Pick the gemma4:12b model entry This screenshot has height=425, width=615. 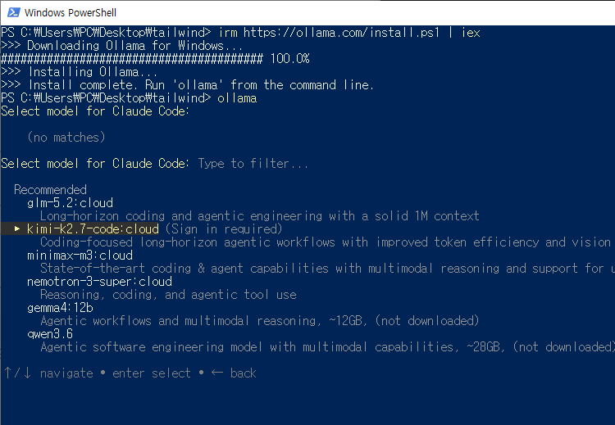[x=60, y=308]
